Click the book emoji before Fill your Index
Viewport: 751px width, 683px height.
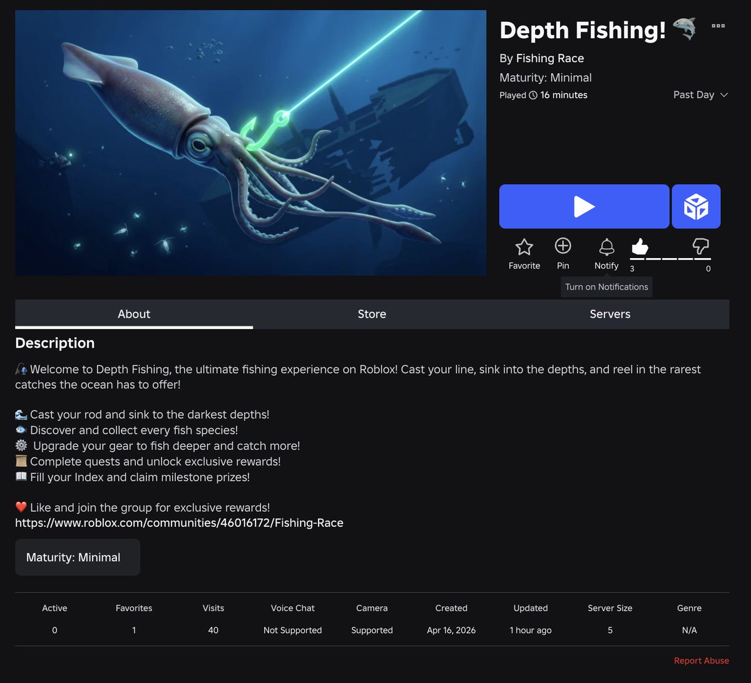click(21, 477)
